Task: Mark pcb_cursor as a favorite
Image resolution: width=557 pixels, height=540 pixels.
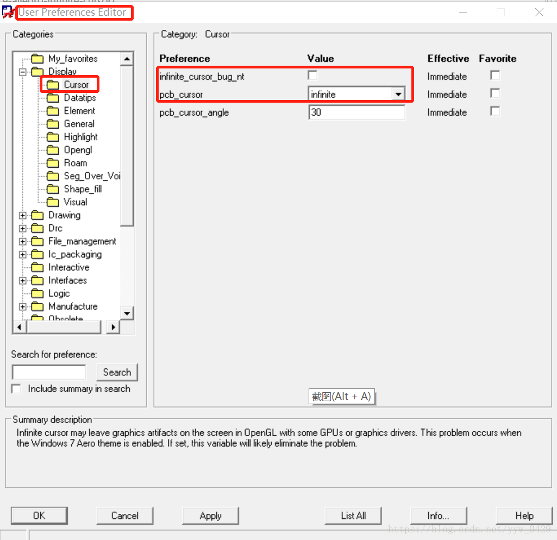Action: tap(495, 93)
